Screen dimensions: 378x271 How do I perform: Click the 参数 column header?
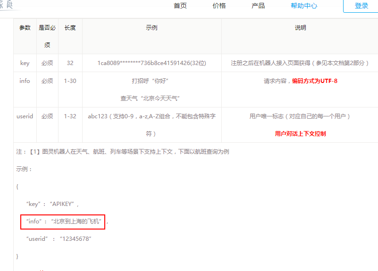25,28
